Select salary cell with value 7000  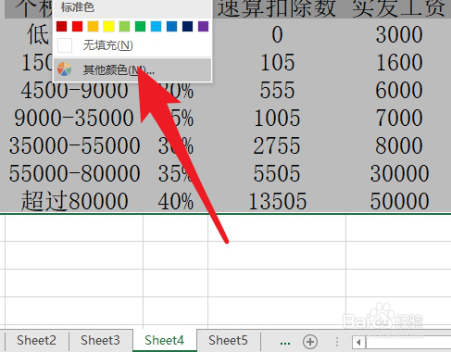pyautogui.click(x=398, y=118)
